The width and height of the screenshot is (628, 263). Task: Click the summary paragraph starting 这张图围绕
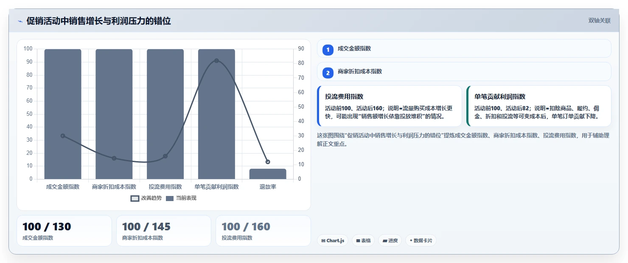[463, 140]
